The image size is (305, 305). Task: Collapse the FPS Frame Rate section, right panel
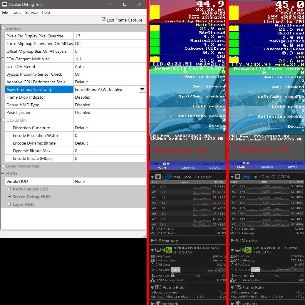232,287
